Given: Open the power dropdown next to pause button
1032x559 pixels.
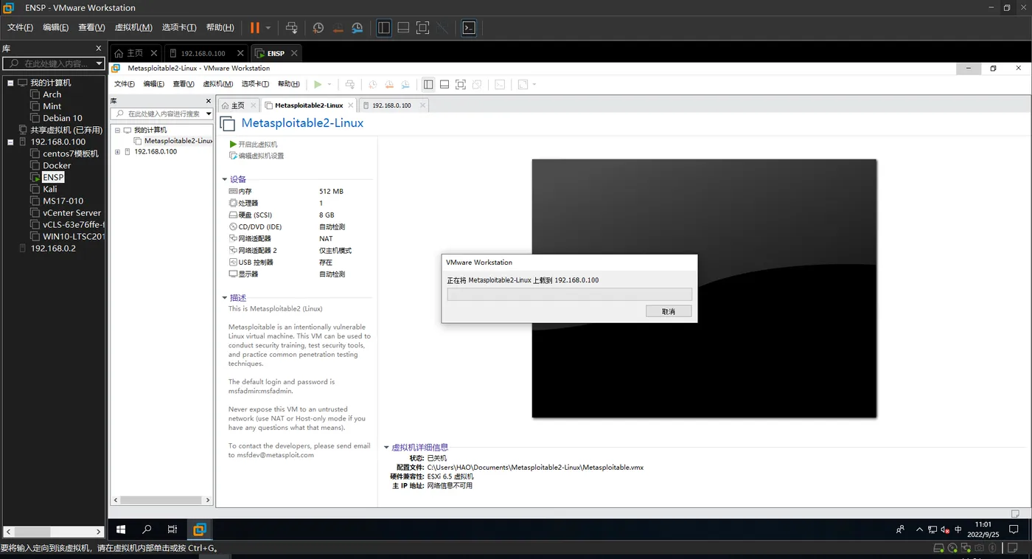Looking at the screenshot, I should click(x=268, y=28).
